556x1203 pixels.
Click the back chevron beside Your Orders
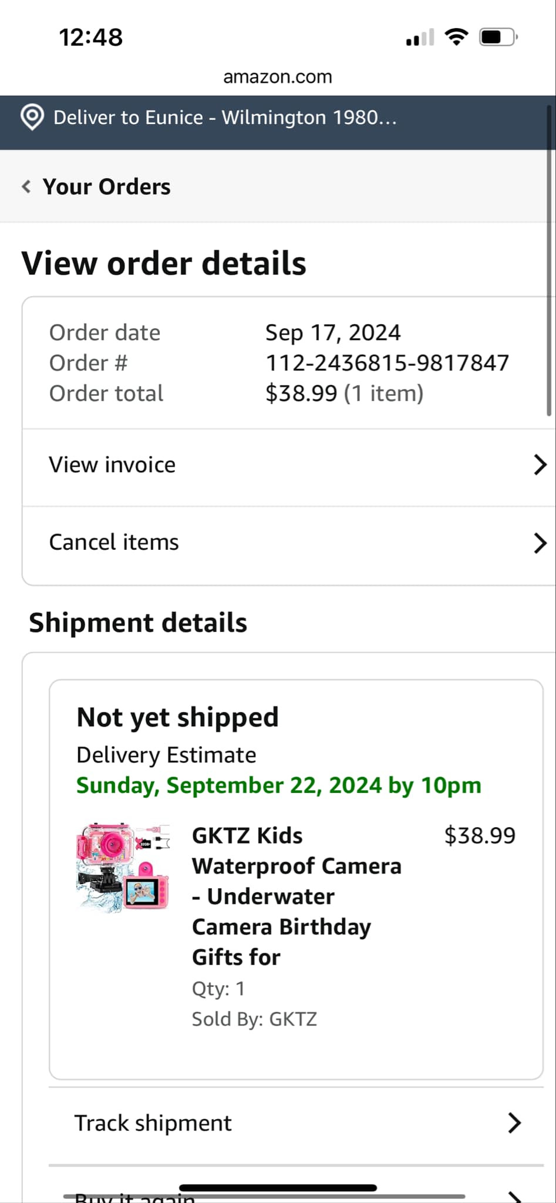point(26,187)
